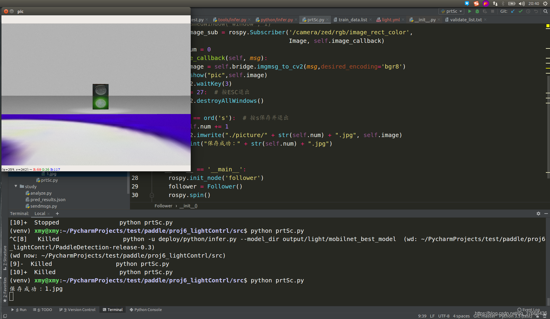Close the Local terminal session tab

(x=48, y=214)
